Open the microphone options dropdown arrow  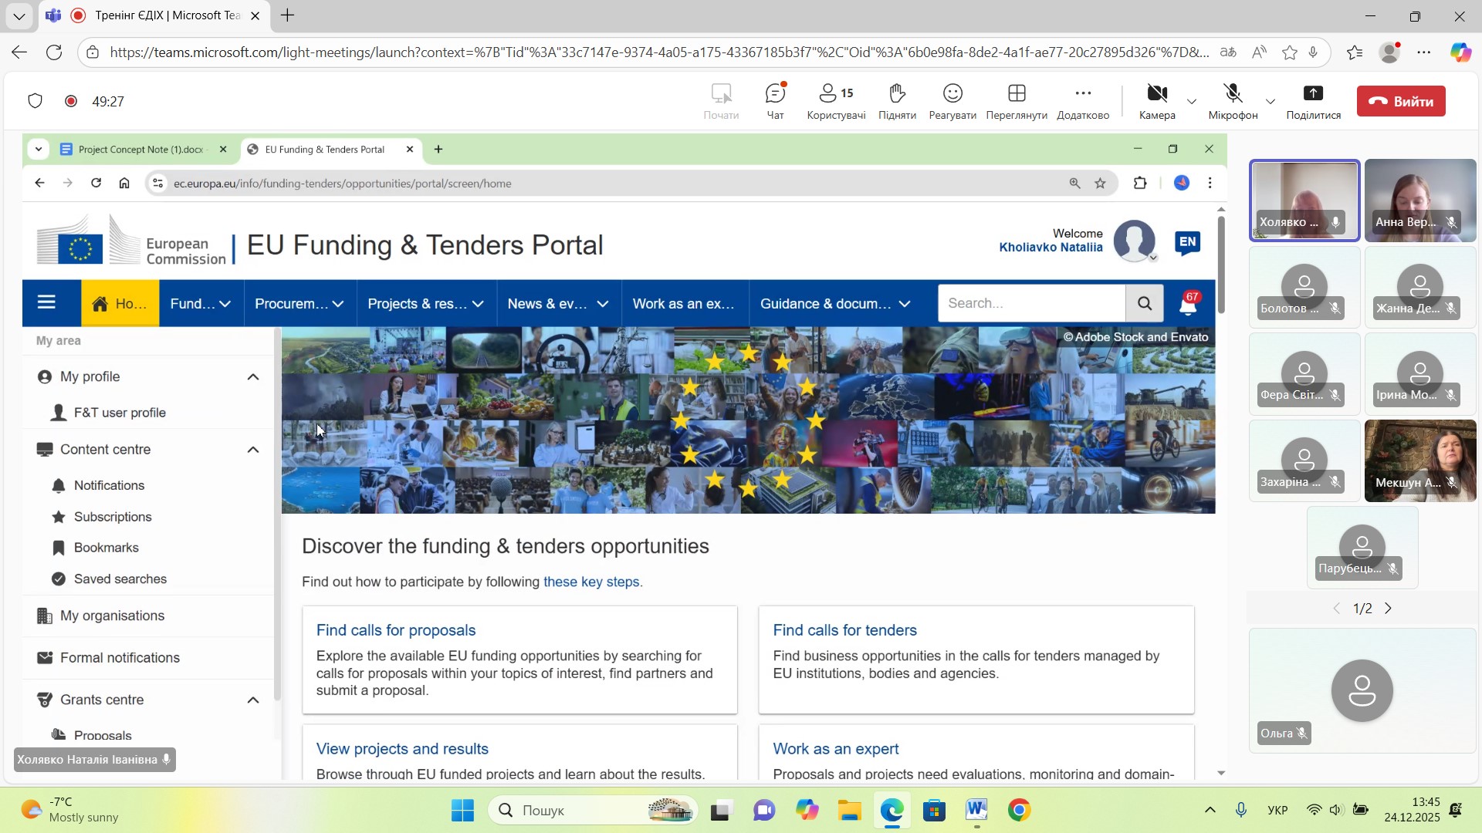point(1270,102)
